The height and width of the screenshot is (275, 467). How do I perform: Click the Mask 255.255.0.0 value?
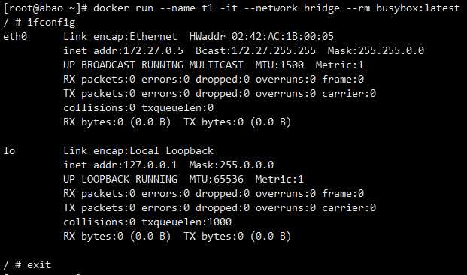click(376, 51)
